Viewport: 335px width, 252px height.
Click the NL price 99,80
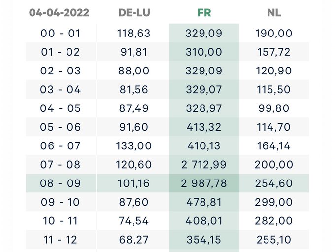pos(274,108)
